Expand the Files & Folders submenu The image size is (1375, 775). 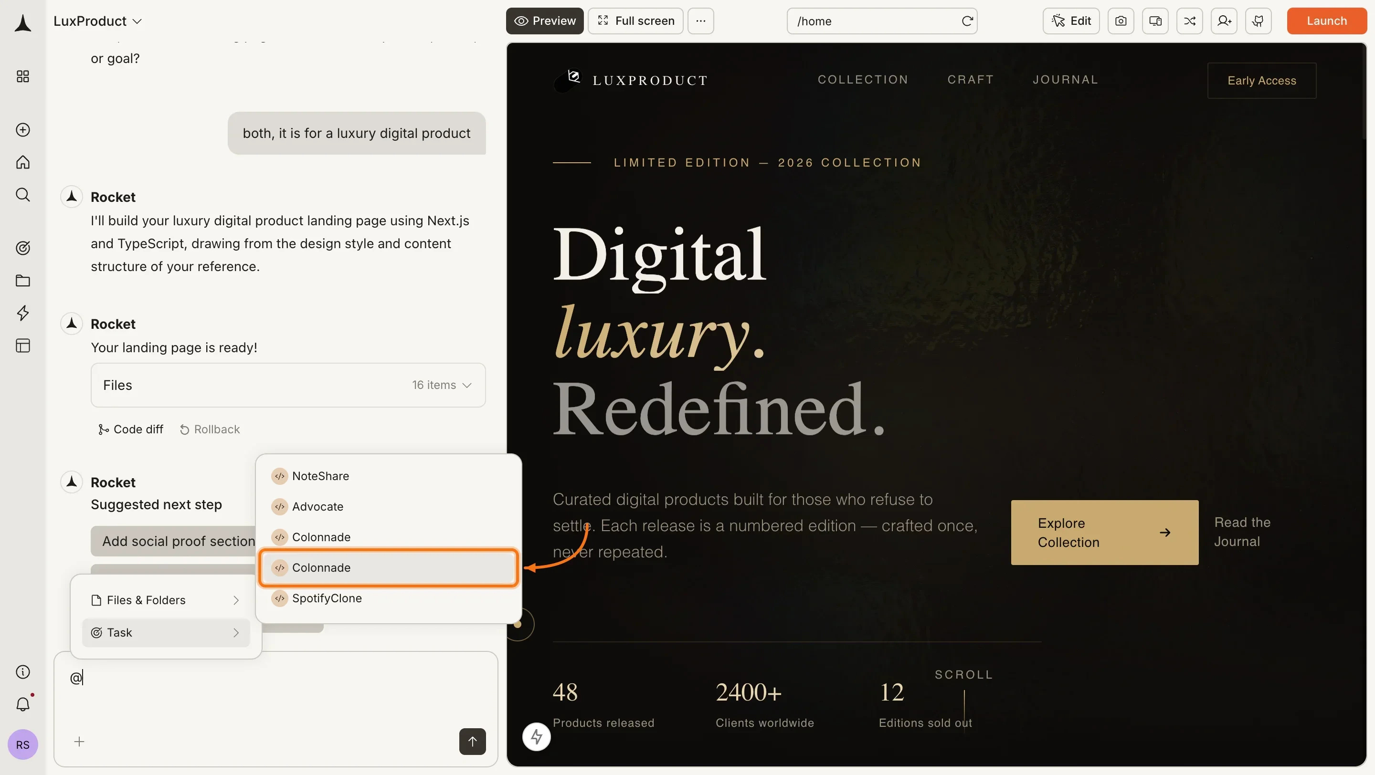tap(166, 600)
